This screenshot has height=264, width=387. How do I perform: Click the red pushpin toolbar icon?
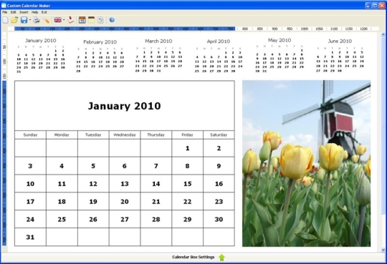pyautogui.click(x=70, y=20)
